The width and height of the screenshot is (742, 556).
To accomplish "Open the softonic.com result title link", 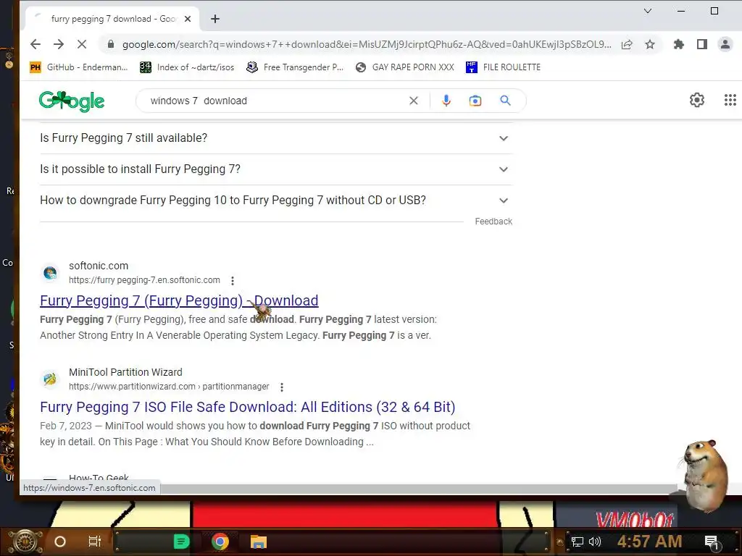I will [179, 300].
